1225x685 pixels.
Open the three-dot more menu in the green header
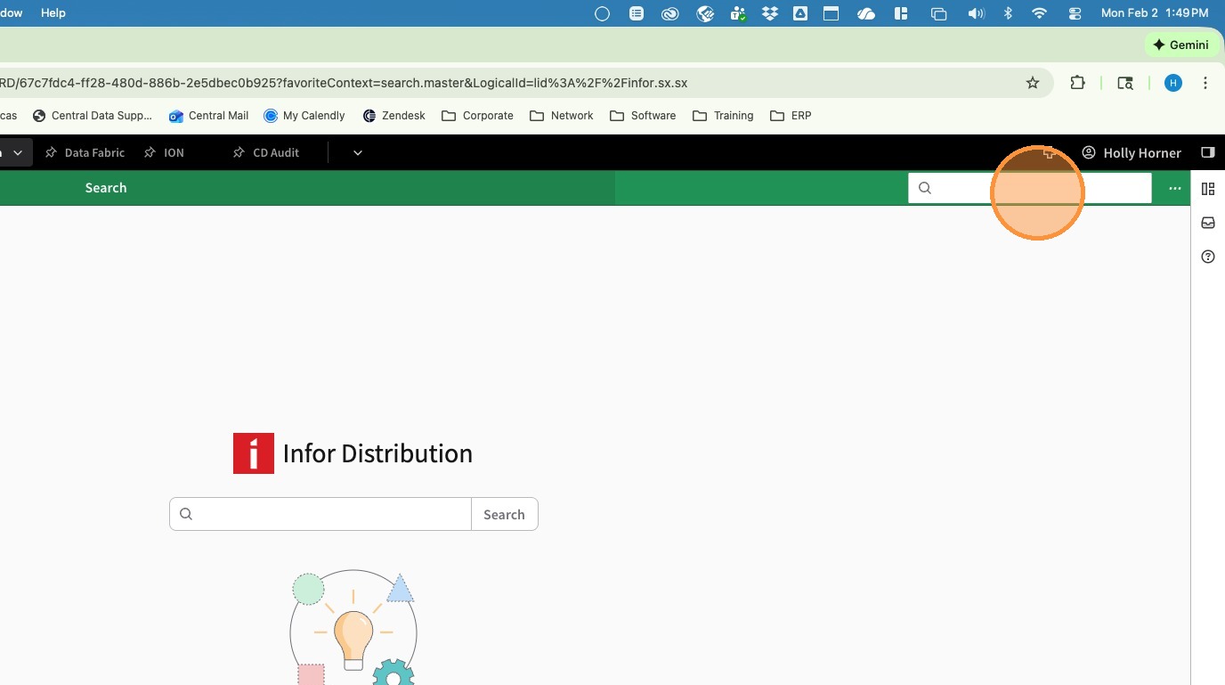pos(1175,188)
